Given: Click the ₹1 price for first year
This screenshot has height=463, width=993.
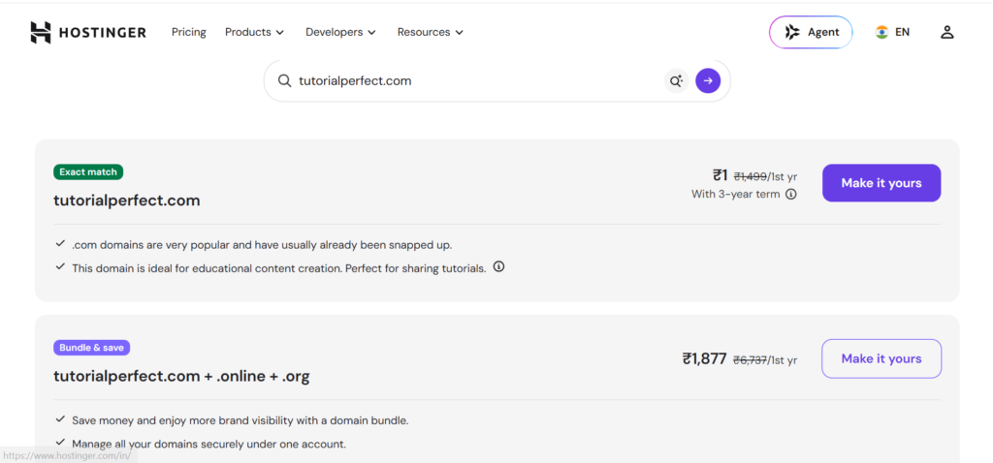Looking at the screenshot, I should (x=721, y=176).
